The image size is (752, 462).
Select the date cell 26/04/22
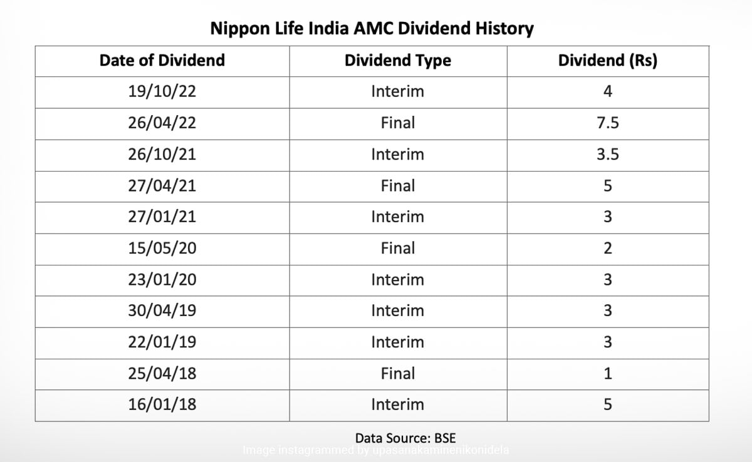pyautogui.click(x=162, y=123)
